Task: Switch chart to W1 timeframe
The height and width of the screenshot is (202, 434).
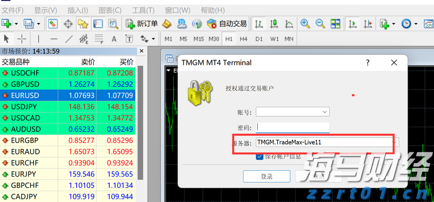Action: pos(275,39)
